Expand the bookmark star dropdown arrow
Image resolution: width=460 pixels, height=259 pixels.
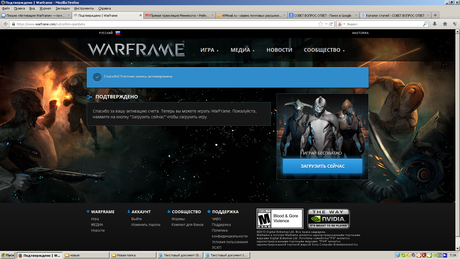pos(326,24)
